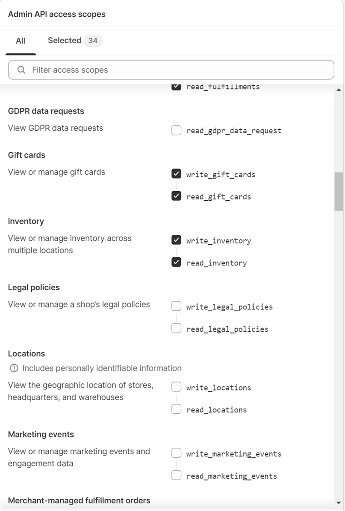Check the read_gdpr_data_request checkbox
The width and height of the screenshot is (345, 511).
[x=176, y=130]
